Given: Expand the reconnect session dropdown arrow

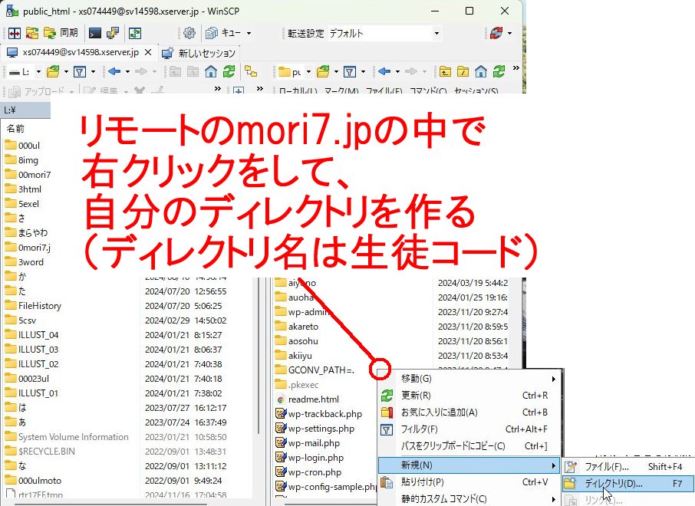Looking at the screenshot, I should coord(509,33).
